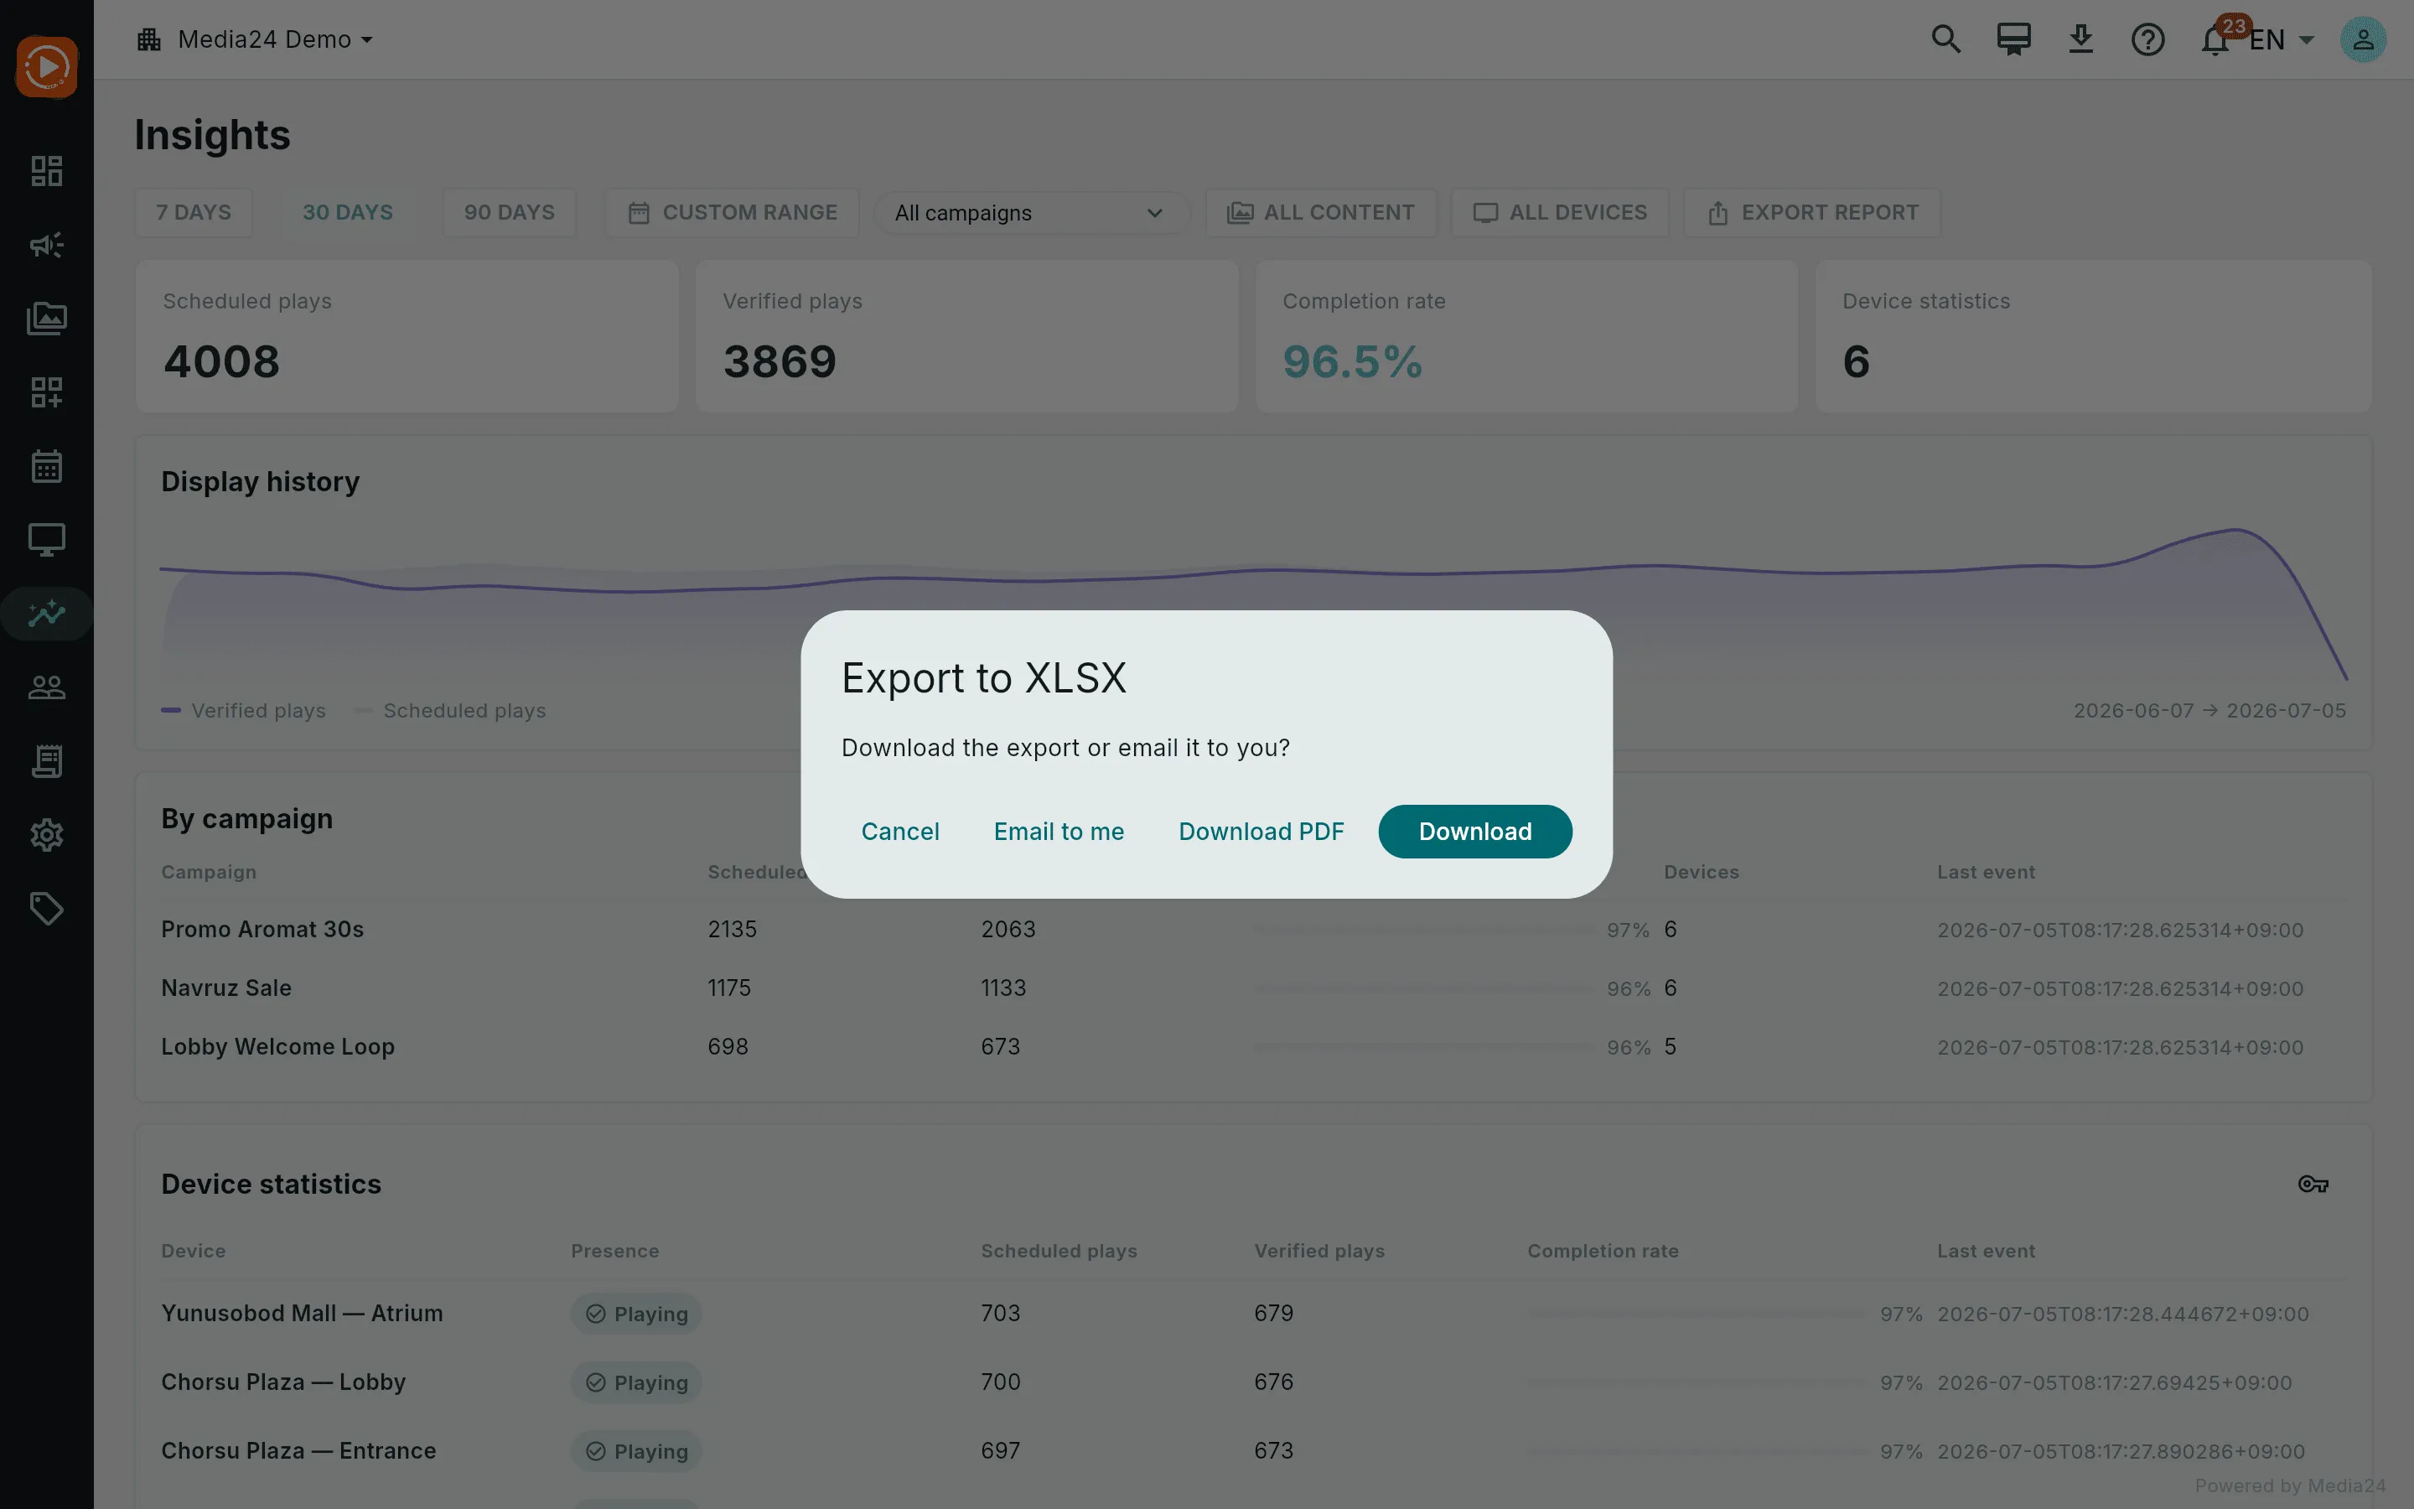
Task: Click the Scheduled plays 4008 card
Action: click(x=407, y=337)
